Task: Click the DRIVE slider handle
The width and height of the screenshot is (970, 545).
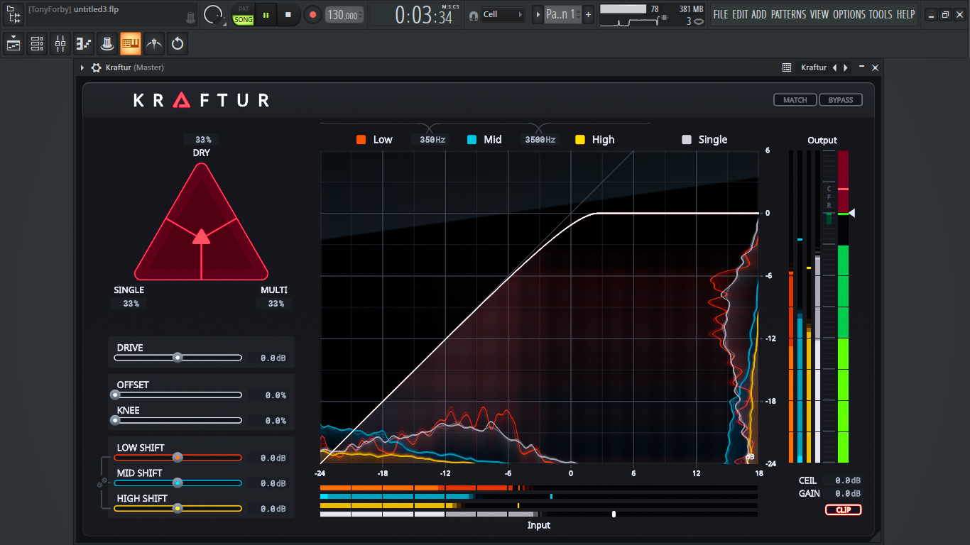Action: pos(178,358)
